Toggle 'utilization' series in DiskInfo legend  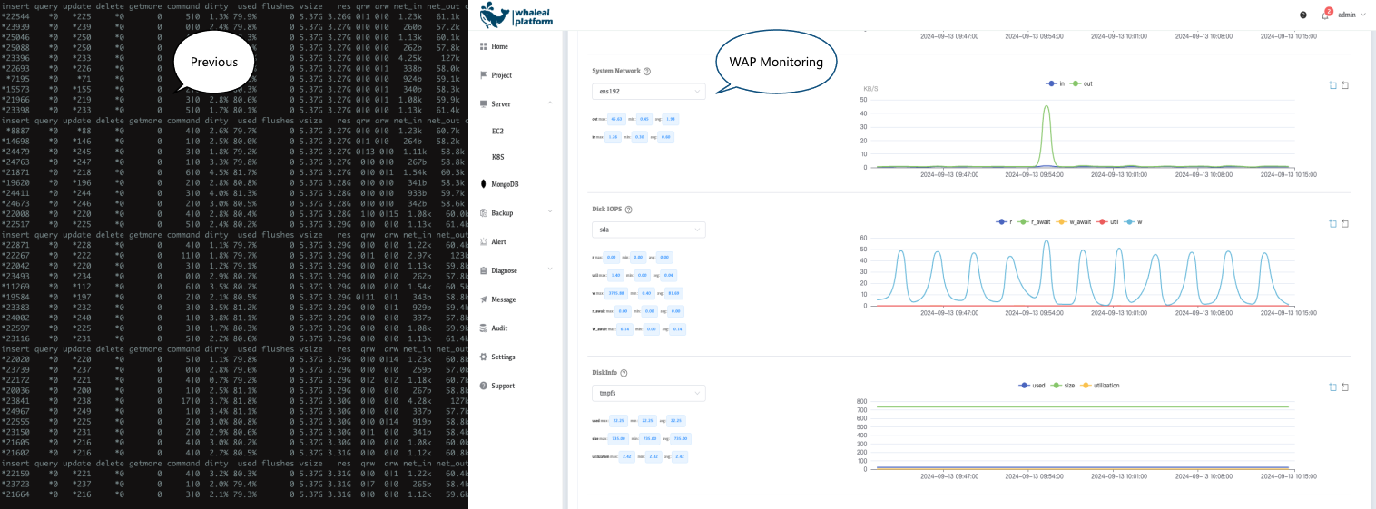1102,386
